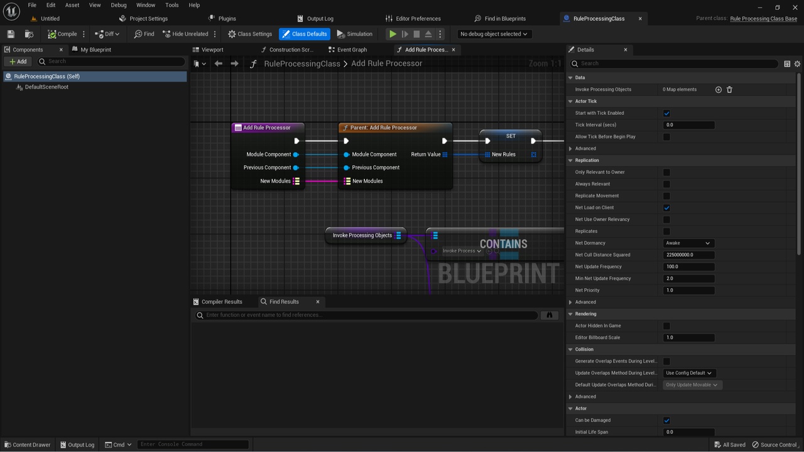Click the Stop simulation square icon
The width and height of the screenshot is (804, 452).
tap(416, 34)
